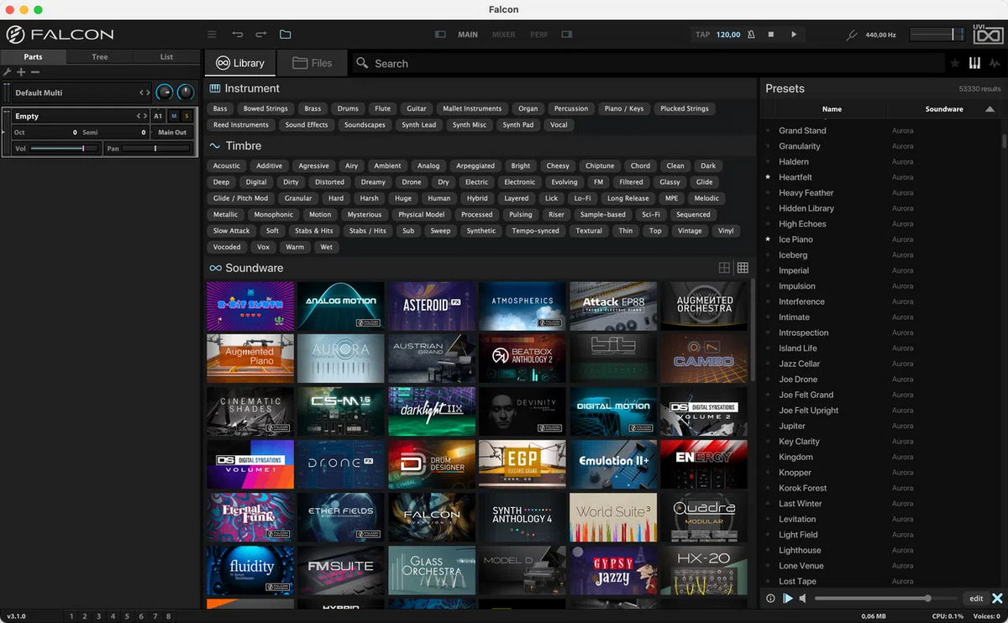The width and height of the screenshot is (1008, 623).
Task: Solo the Empty part with S button
Action: pyautogui.click(x=186, y=116)
